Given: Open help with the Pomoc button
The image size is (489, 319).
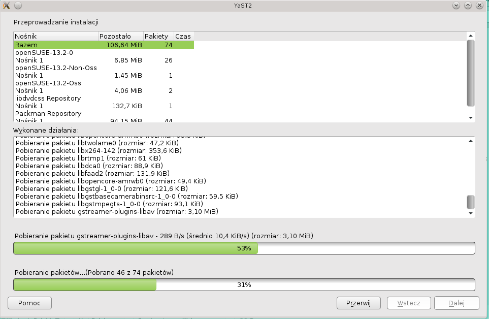Looking at the screenshot, I should click(x=29, y=303).
